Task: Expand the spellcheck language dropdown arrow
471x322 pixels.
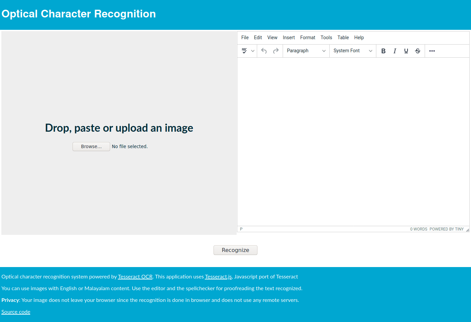Action: click(253, 51)
